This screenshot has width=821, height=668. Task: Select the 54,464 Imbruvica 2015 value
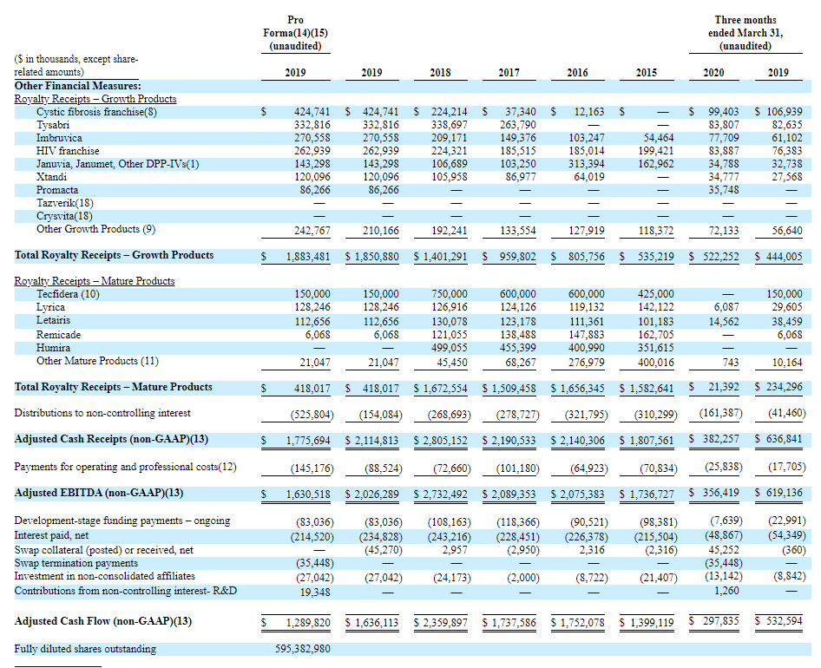tap(659, 138)
